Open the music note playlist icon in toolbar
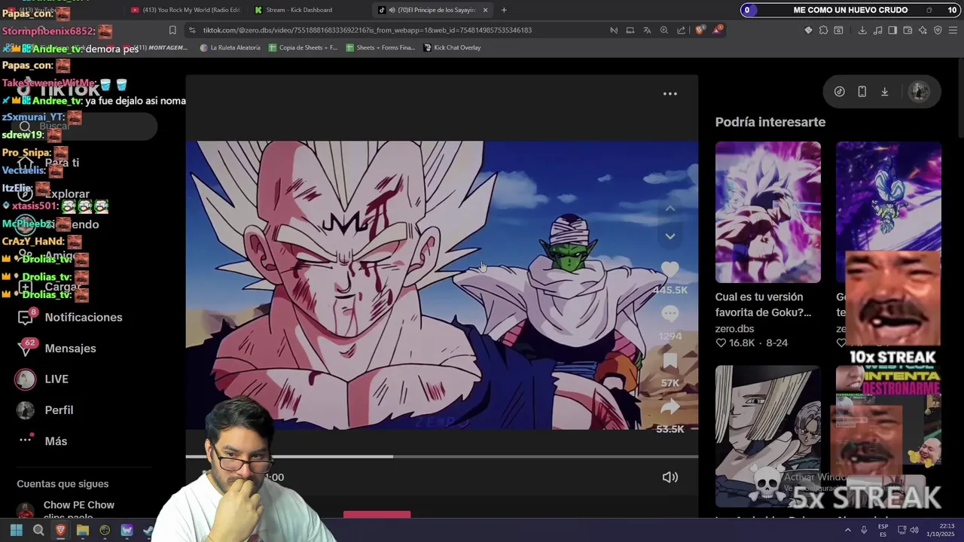Screen dimensions: 964x542 [877, 30]
